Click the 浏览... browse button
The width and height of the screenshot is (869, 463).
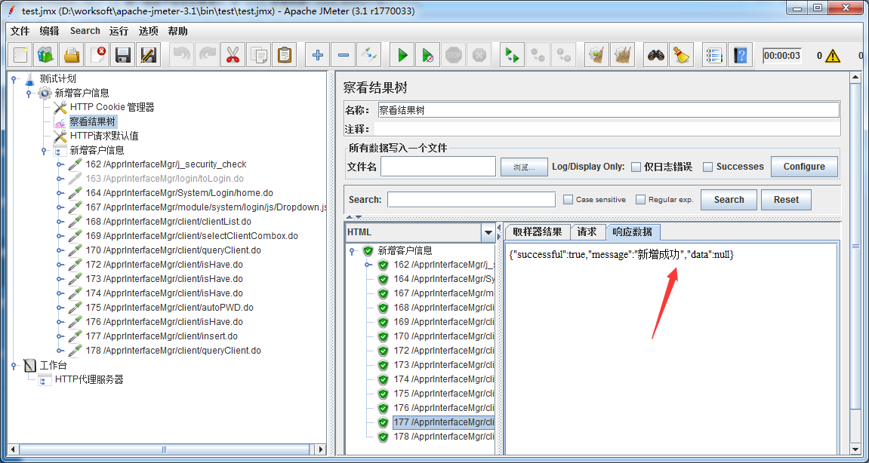click(524, 167)
